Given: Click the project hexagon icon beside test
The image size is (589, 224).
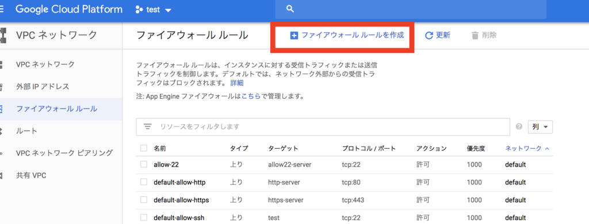Looking at the screenshot, I should click(139, 10).
